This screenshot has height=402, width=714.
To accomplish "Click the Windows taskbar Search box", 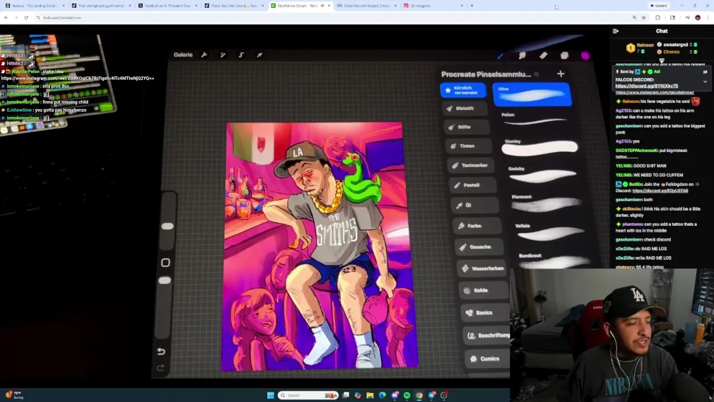I will (x=308, y=395).
